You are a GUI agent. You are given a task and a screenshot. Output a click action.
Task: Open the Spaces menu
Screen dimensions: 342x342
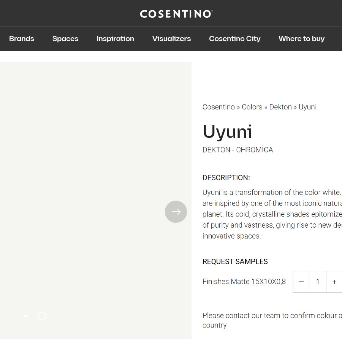coord(65,39)
